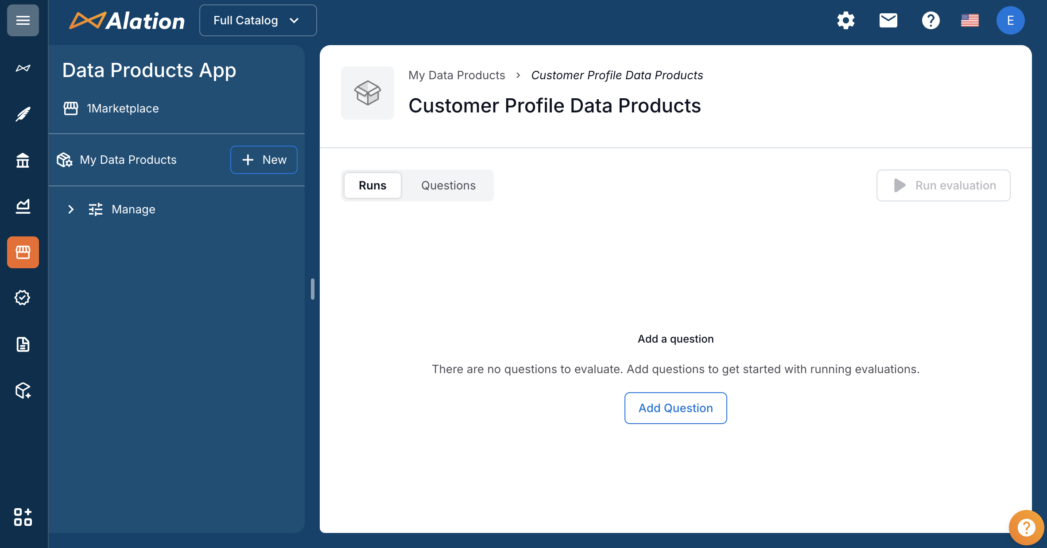This screenshot has height=548, width=1047.
Task: Click the Alation logo
Action: coord(127,21)
